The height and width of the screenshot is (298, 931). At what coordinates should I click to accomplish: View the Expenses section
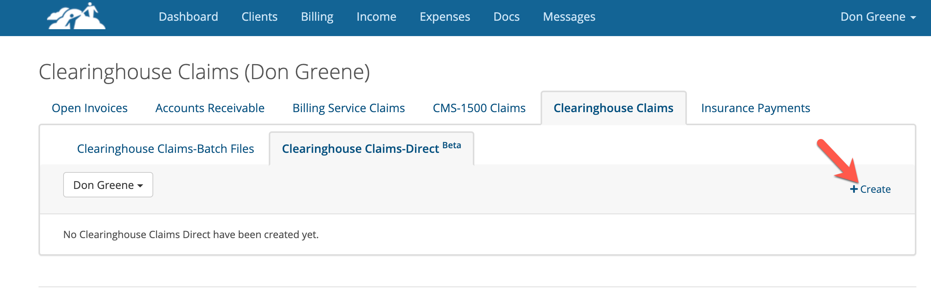[x=445, y=17]
